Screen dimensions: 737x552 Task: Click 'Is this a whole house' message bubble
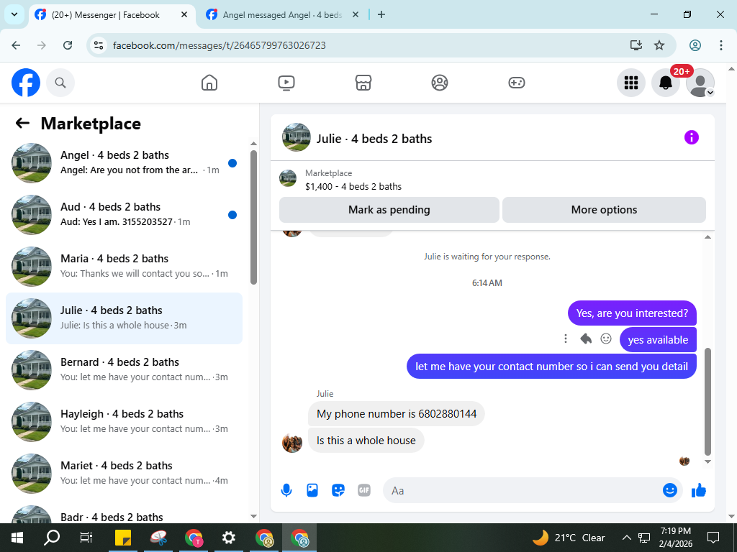pyautogui.click(x=366, y=441)
